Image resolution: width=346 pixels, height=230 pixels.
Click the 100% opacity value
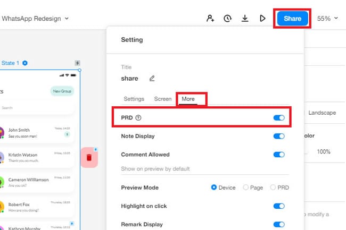324,151
